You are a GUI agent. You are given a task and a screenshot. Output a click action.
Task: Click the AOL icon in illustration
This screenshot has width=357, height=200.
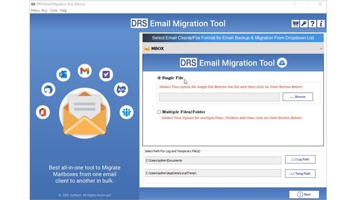coord(121,89)
